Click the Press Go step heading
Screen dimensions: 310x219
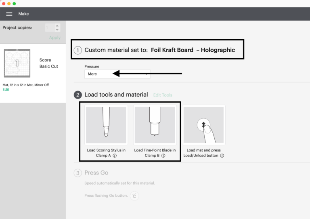96,173
